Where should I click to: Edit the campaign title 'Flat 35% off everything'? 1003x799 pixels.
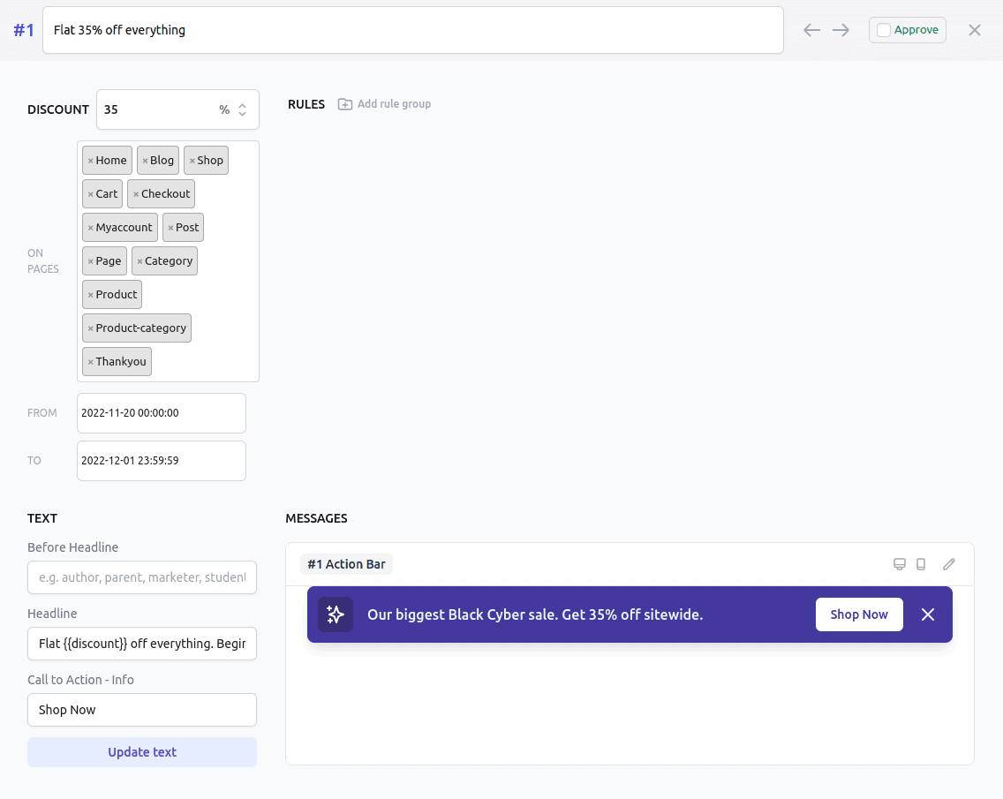tap(412, 29)
